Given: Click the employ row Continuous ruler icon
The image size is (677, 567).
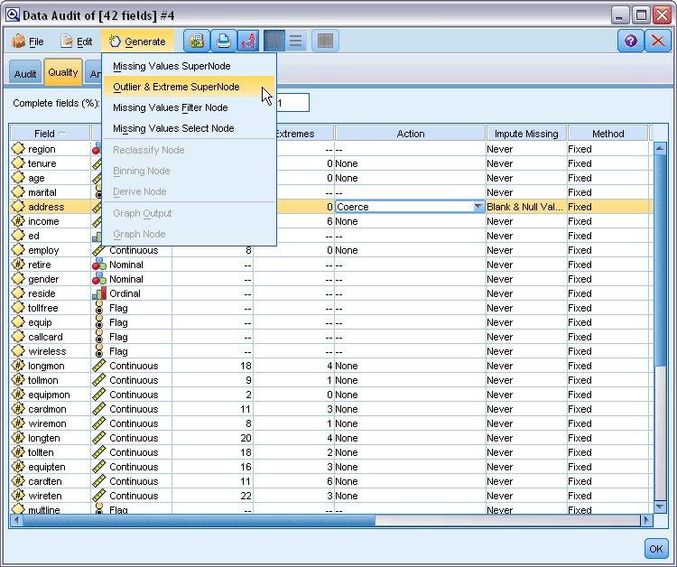Looking at the screenshot, I should click(x=99, y=250).
